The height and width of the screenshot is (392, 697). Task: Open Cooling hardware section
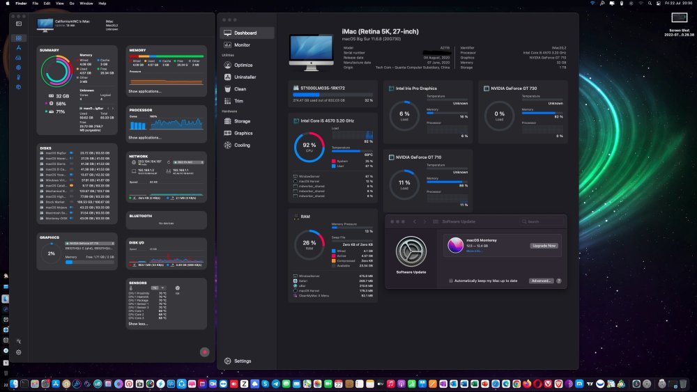point(247,145)
